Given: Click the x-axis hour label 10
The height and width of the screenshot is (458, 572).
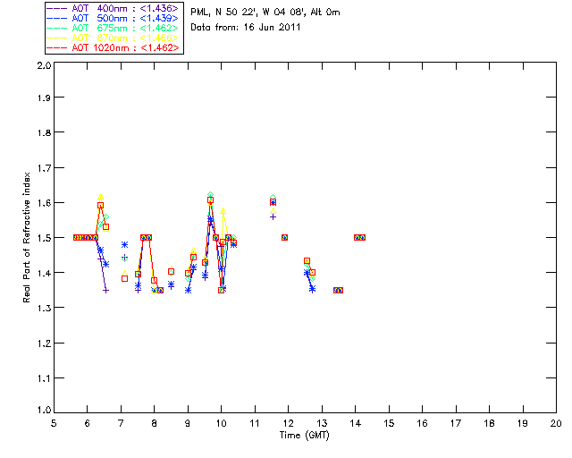Looking at the screenshot, I should (221, 423).
